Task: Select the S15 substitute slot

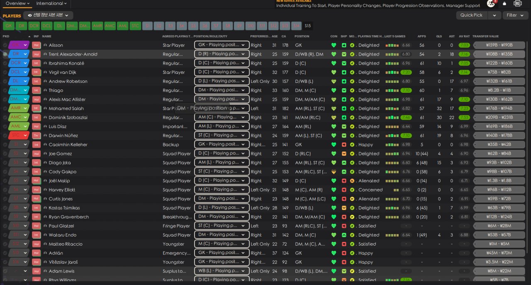Action: tap(307, 26)
